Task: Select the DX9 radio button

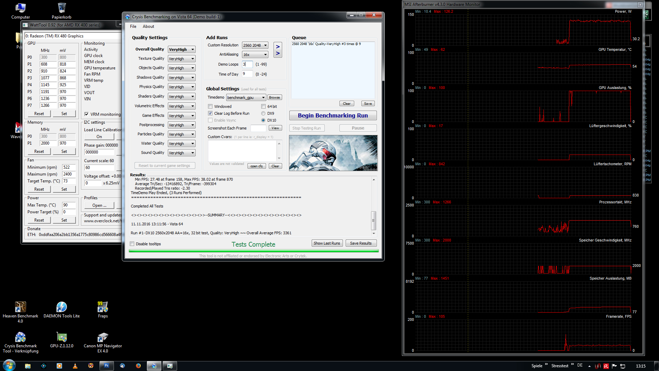Action: [x=263, y=113]
